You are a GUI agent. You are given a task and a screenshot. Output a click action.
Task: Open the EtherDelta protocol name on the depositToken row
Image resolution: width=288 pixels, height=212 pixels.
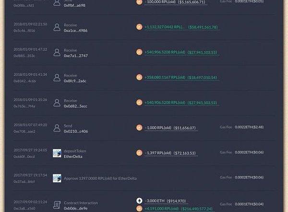tap(73, 156)
